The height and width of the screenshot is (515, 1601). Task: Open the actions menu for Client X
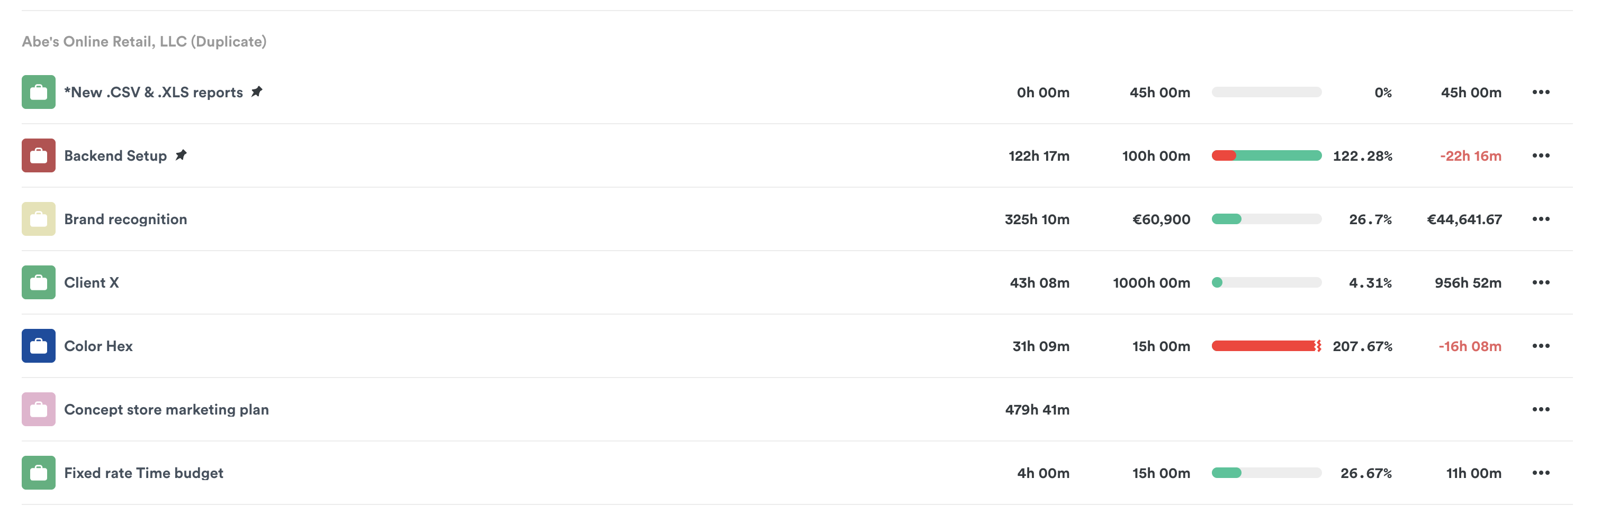pyautogui.click(x=1542, y=282)
